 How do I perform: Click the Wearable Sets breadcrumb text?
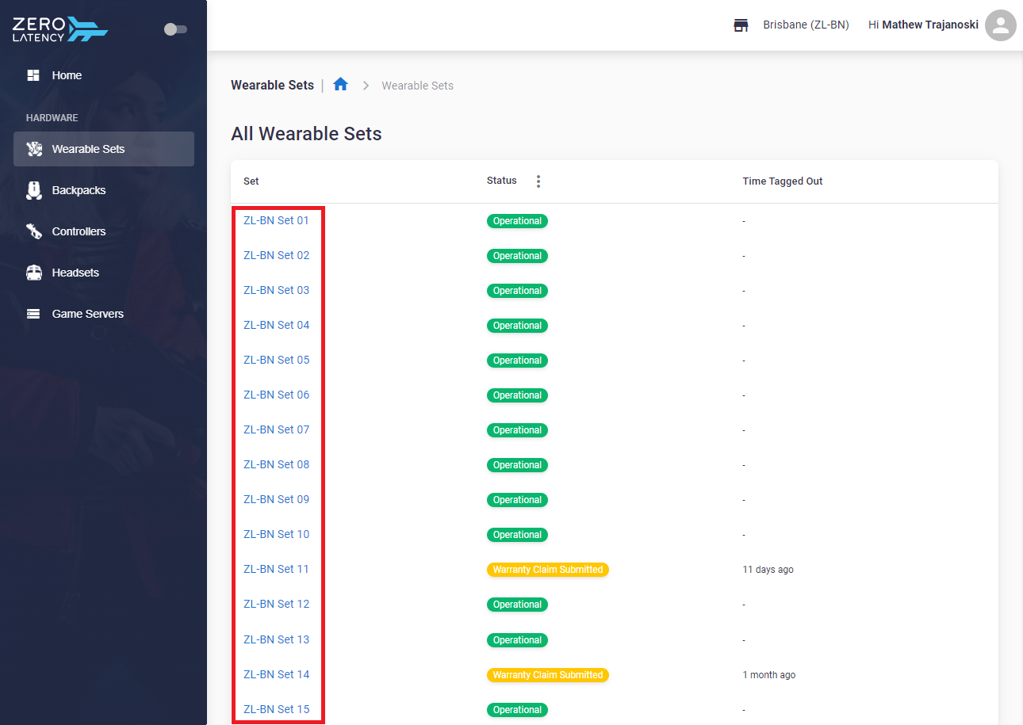pos(418,86)
